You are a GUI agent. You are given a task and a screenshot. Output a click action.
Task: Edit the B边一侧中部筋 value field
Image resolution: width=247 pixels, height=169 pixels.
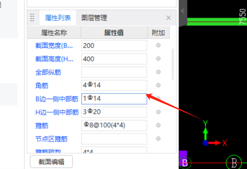click(x=114, y=99)
